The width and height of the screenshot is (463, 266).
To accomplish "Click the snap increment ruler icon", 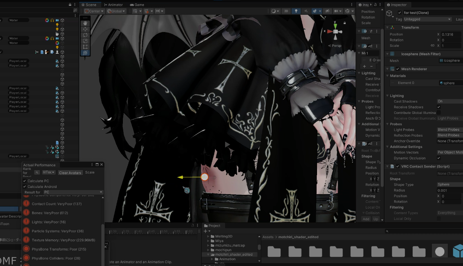I will pyautogui.click(x=160, y=11).
